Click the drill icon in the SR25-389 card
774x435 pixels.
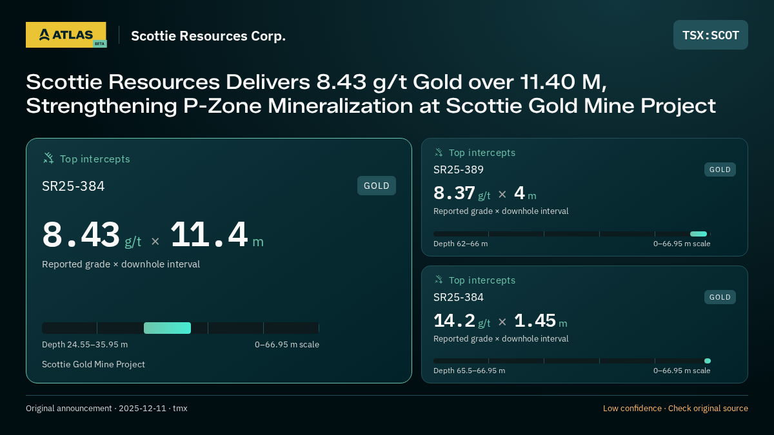click(439, 153)
